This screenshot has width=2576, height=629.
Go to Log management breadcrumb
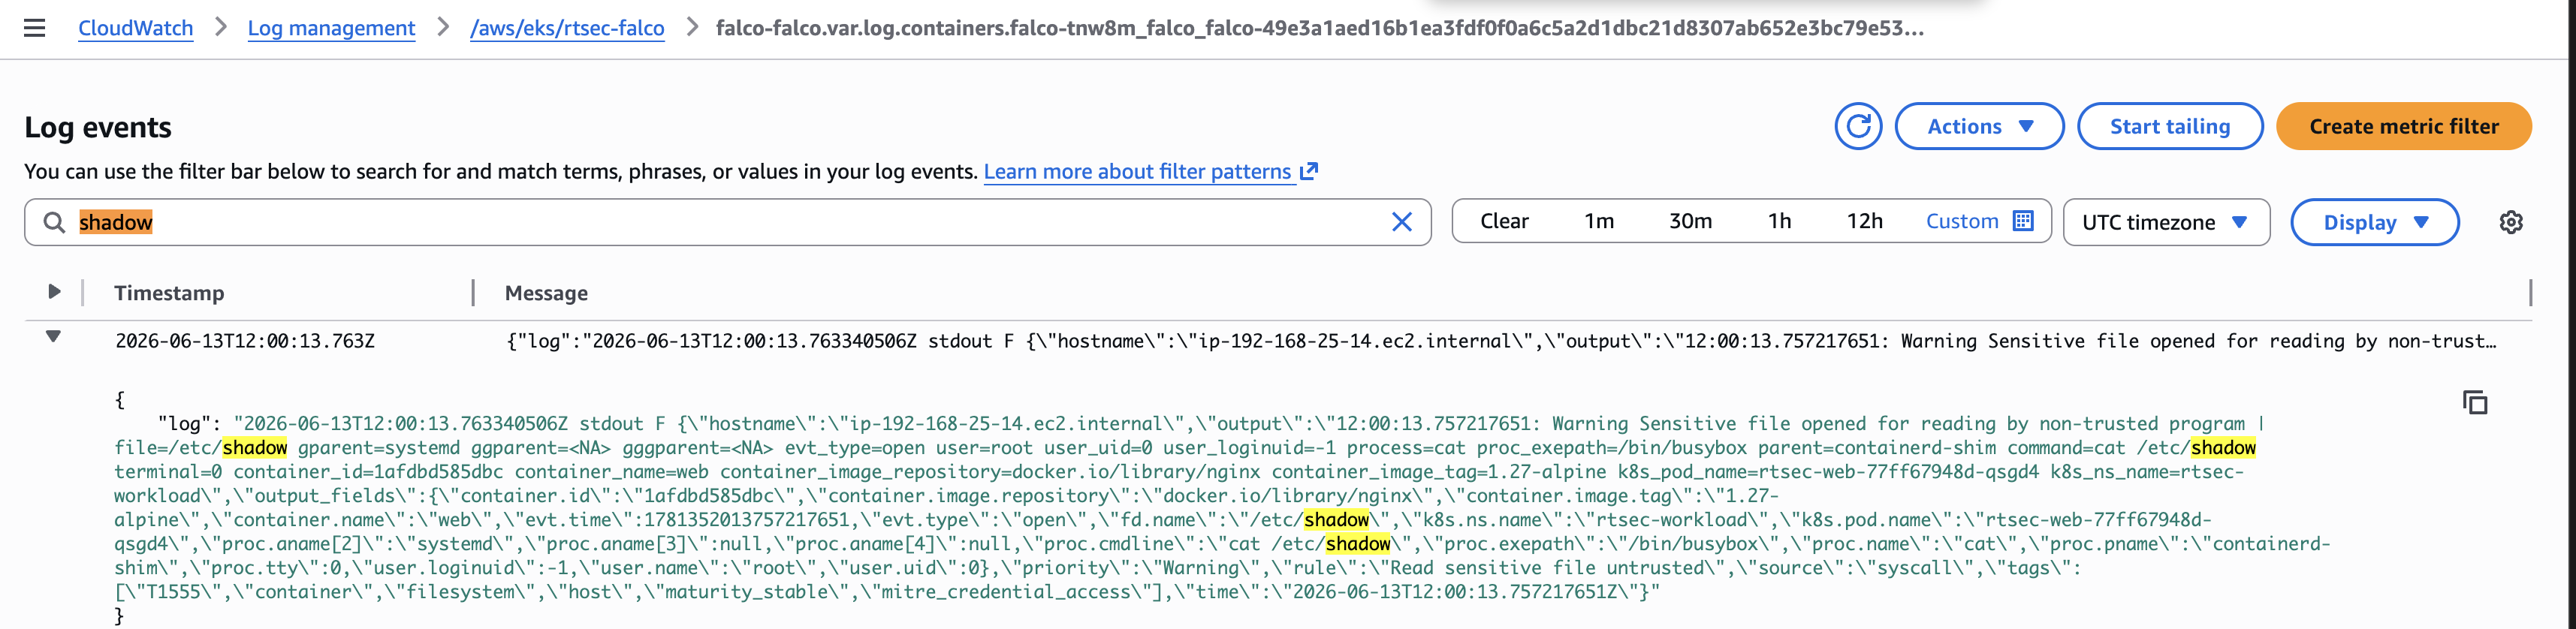(x=331, y=28)
